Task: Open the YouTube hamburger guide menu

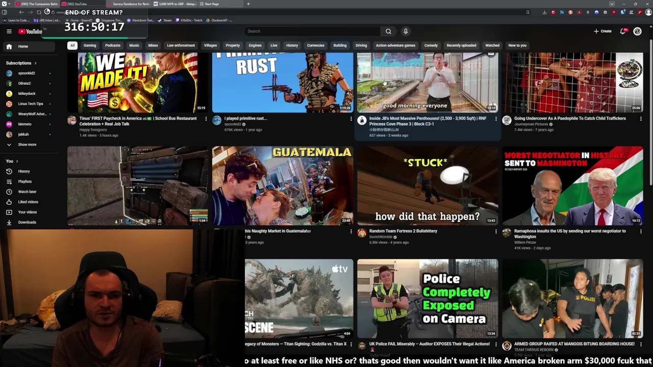Action: (x=9, y=32)
